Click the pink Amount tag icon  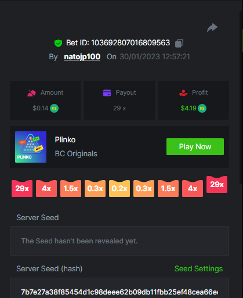point(31,93)
